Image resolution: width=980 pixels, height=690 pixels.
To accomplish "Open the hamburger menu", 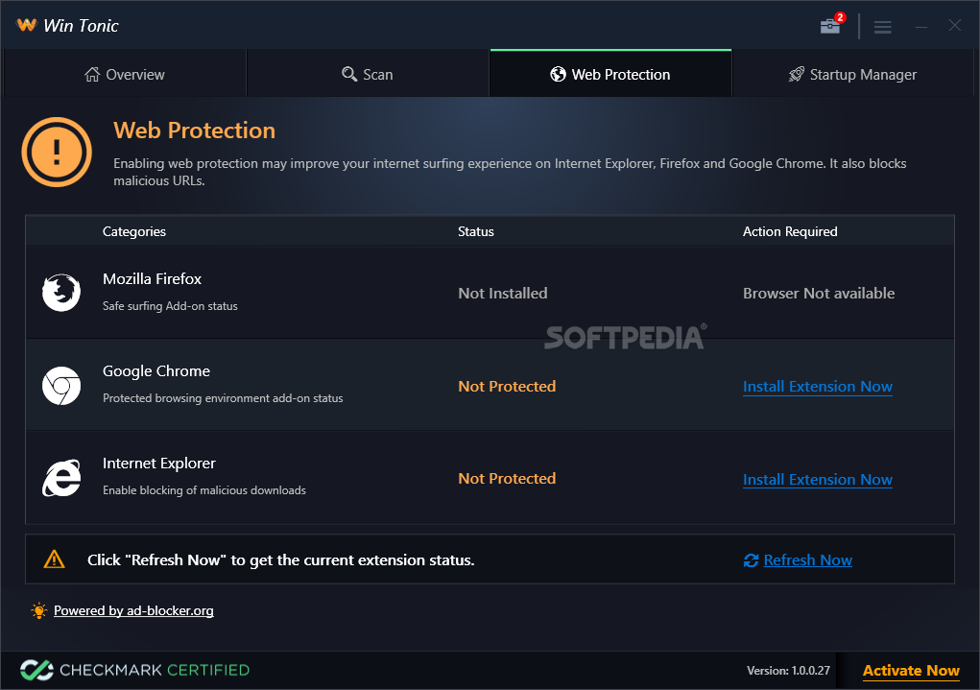I will [x=882, y=27].
